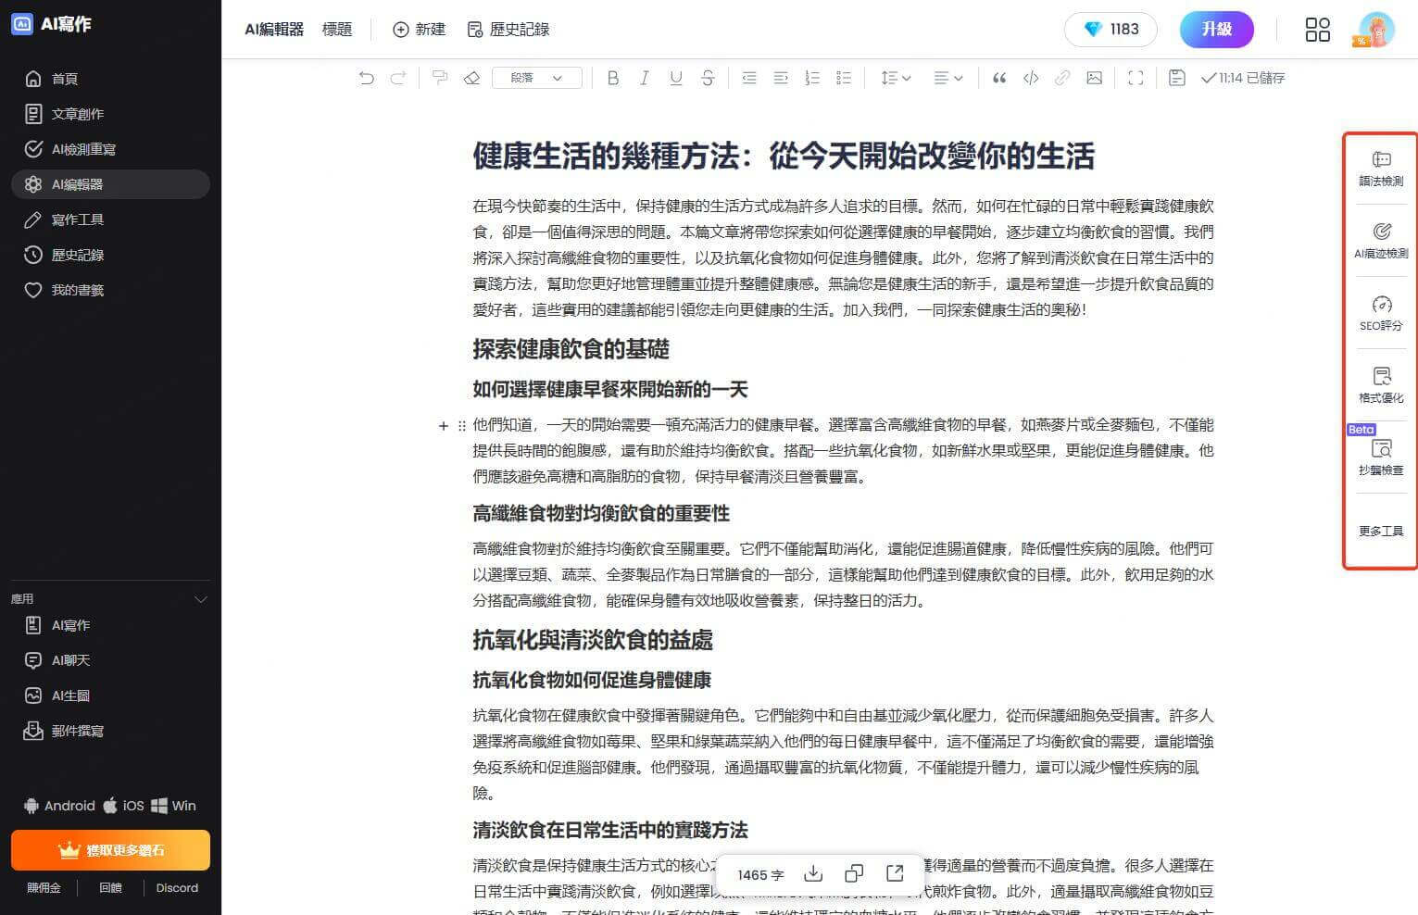Open AI檢測重寫 in sidebar
The height and width of the screenshot is (915, 1418).
(x=111, y=149)
